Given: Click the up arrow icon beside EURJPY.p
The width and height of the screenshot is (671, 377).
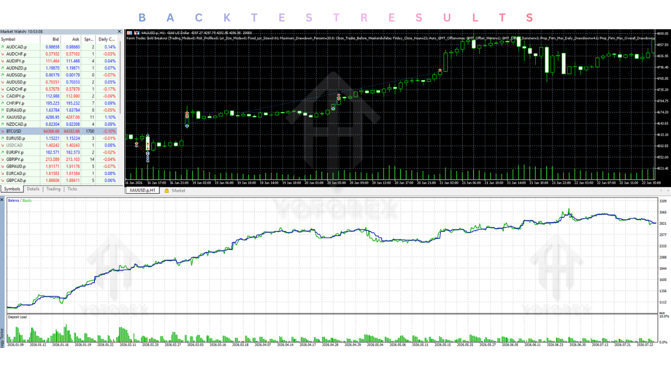Looking at the screenshot, I should pos(3,152).
